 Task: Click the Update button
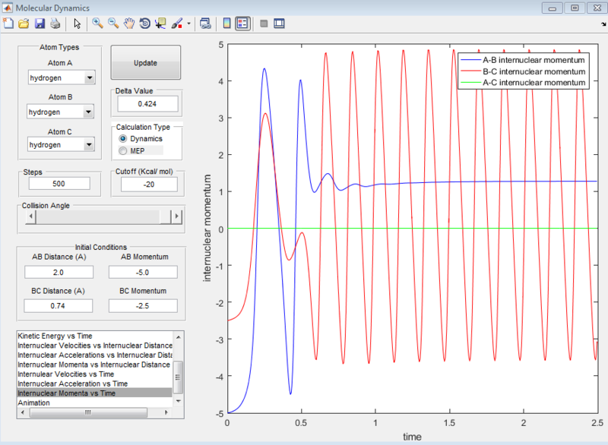[x=146, y=63]
